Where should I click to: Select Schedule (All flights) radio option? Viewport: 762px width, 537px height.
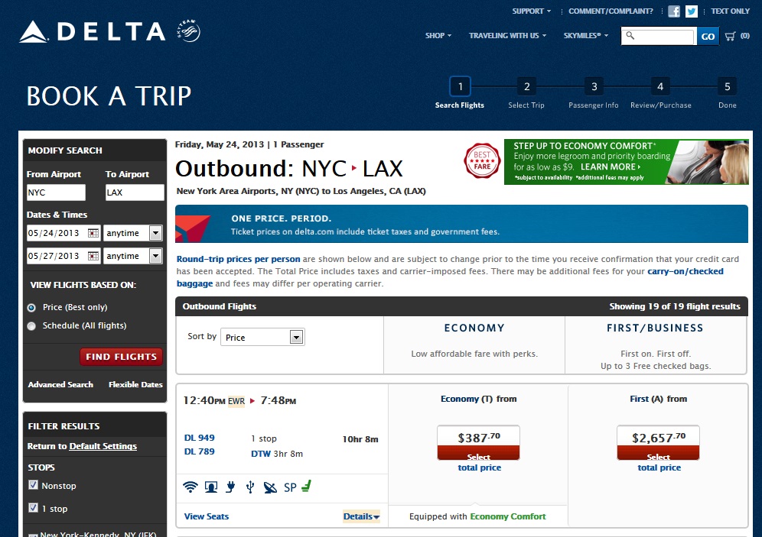(31, 326)
